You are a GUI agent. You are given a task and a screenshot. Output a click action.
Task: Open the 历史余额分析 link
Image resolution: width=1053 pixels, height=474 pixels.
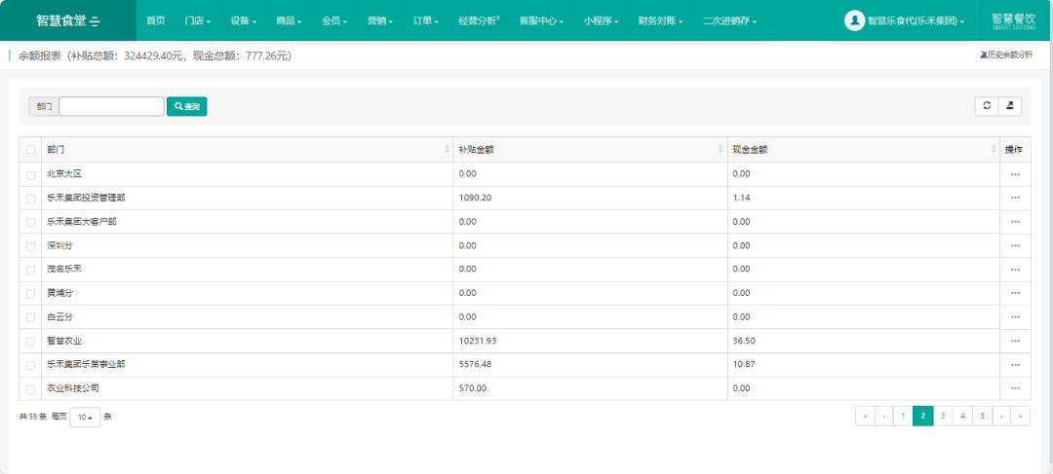[x=1006, y=55]
